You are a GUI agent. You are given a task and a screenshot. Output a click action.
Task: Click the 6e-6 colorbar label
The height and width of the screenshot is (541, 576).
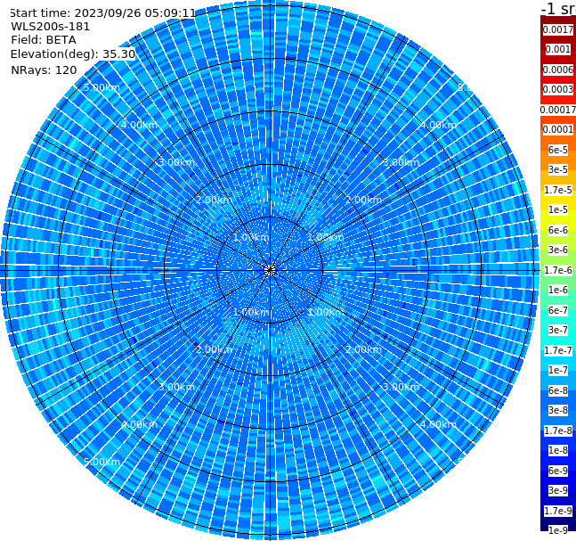point(558,230)
